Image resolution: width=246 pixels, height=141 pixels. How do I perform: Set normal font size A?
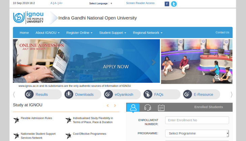click(51, 3)
